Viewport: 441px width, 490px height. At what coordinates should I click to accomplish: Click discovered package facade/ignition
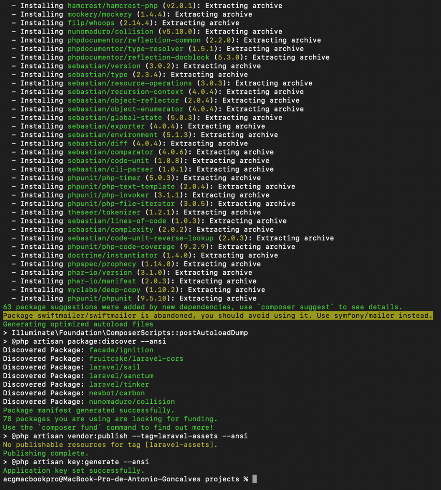pos(121,350)
